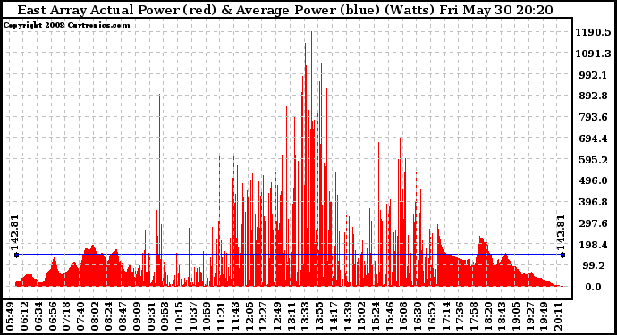Click the x-axis time label 15:46

[390, 316]
